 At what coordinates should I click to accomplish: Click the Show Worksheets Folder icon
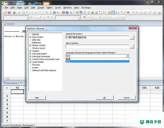click(x=81, y=13)
